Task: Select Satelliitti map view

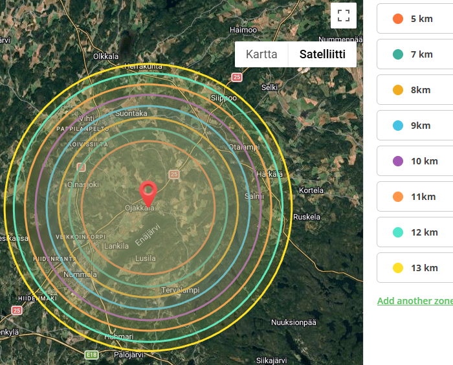Action: [x=322, y=54]
